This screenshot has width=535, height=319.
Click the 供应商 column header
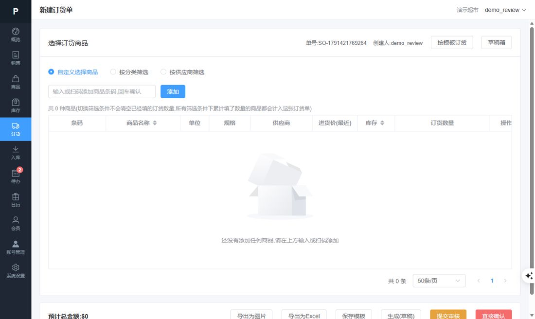(x=281, y=123)
